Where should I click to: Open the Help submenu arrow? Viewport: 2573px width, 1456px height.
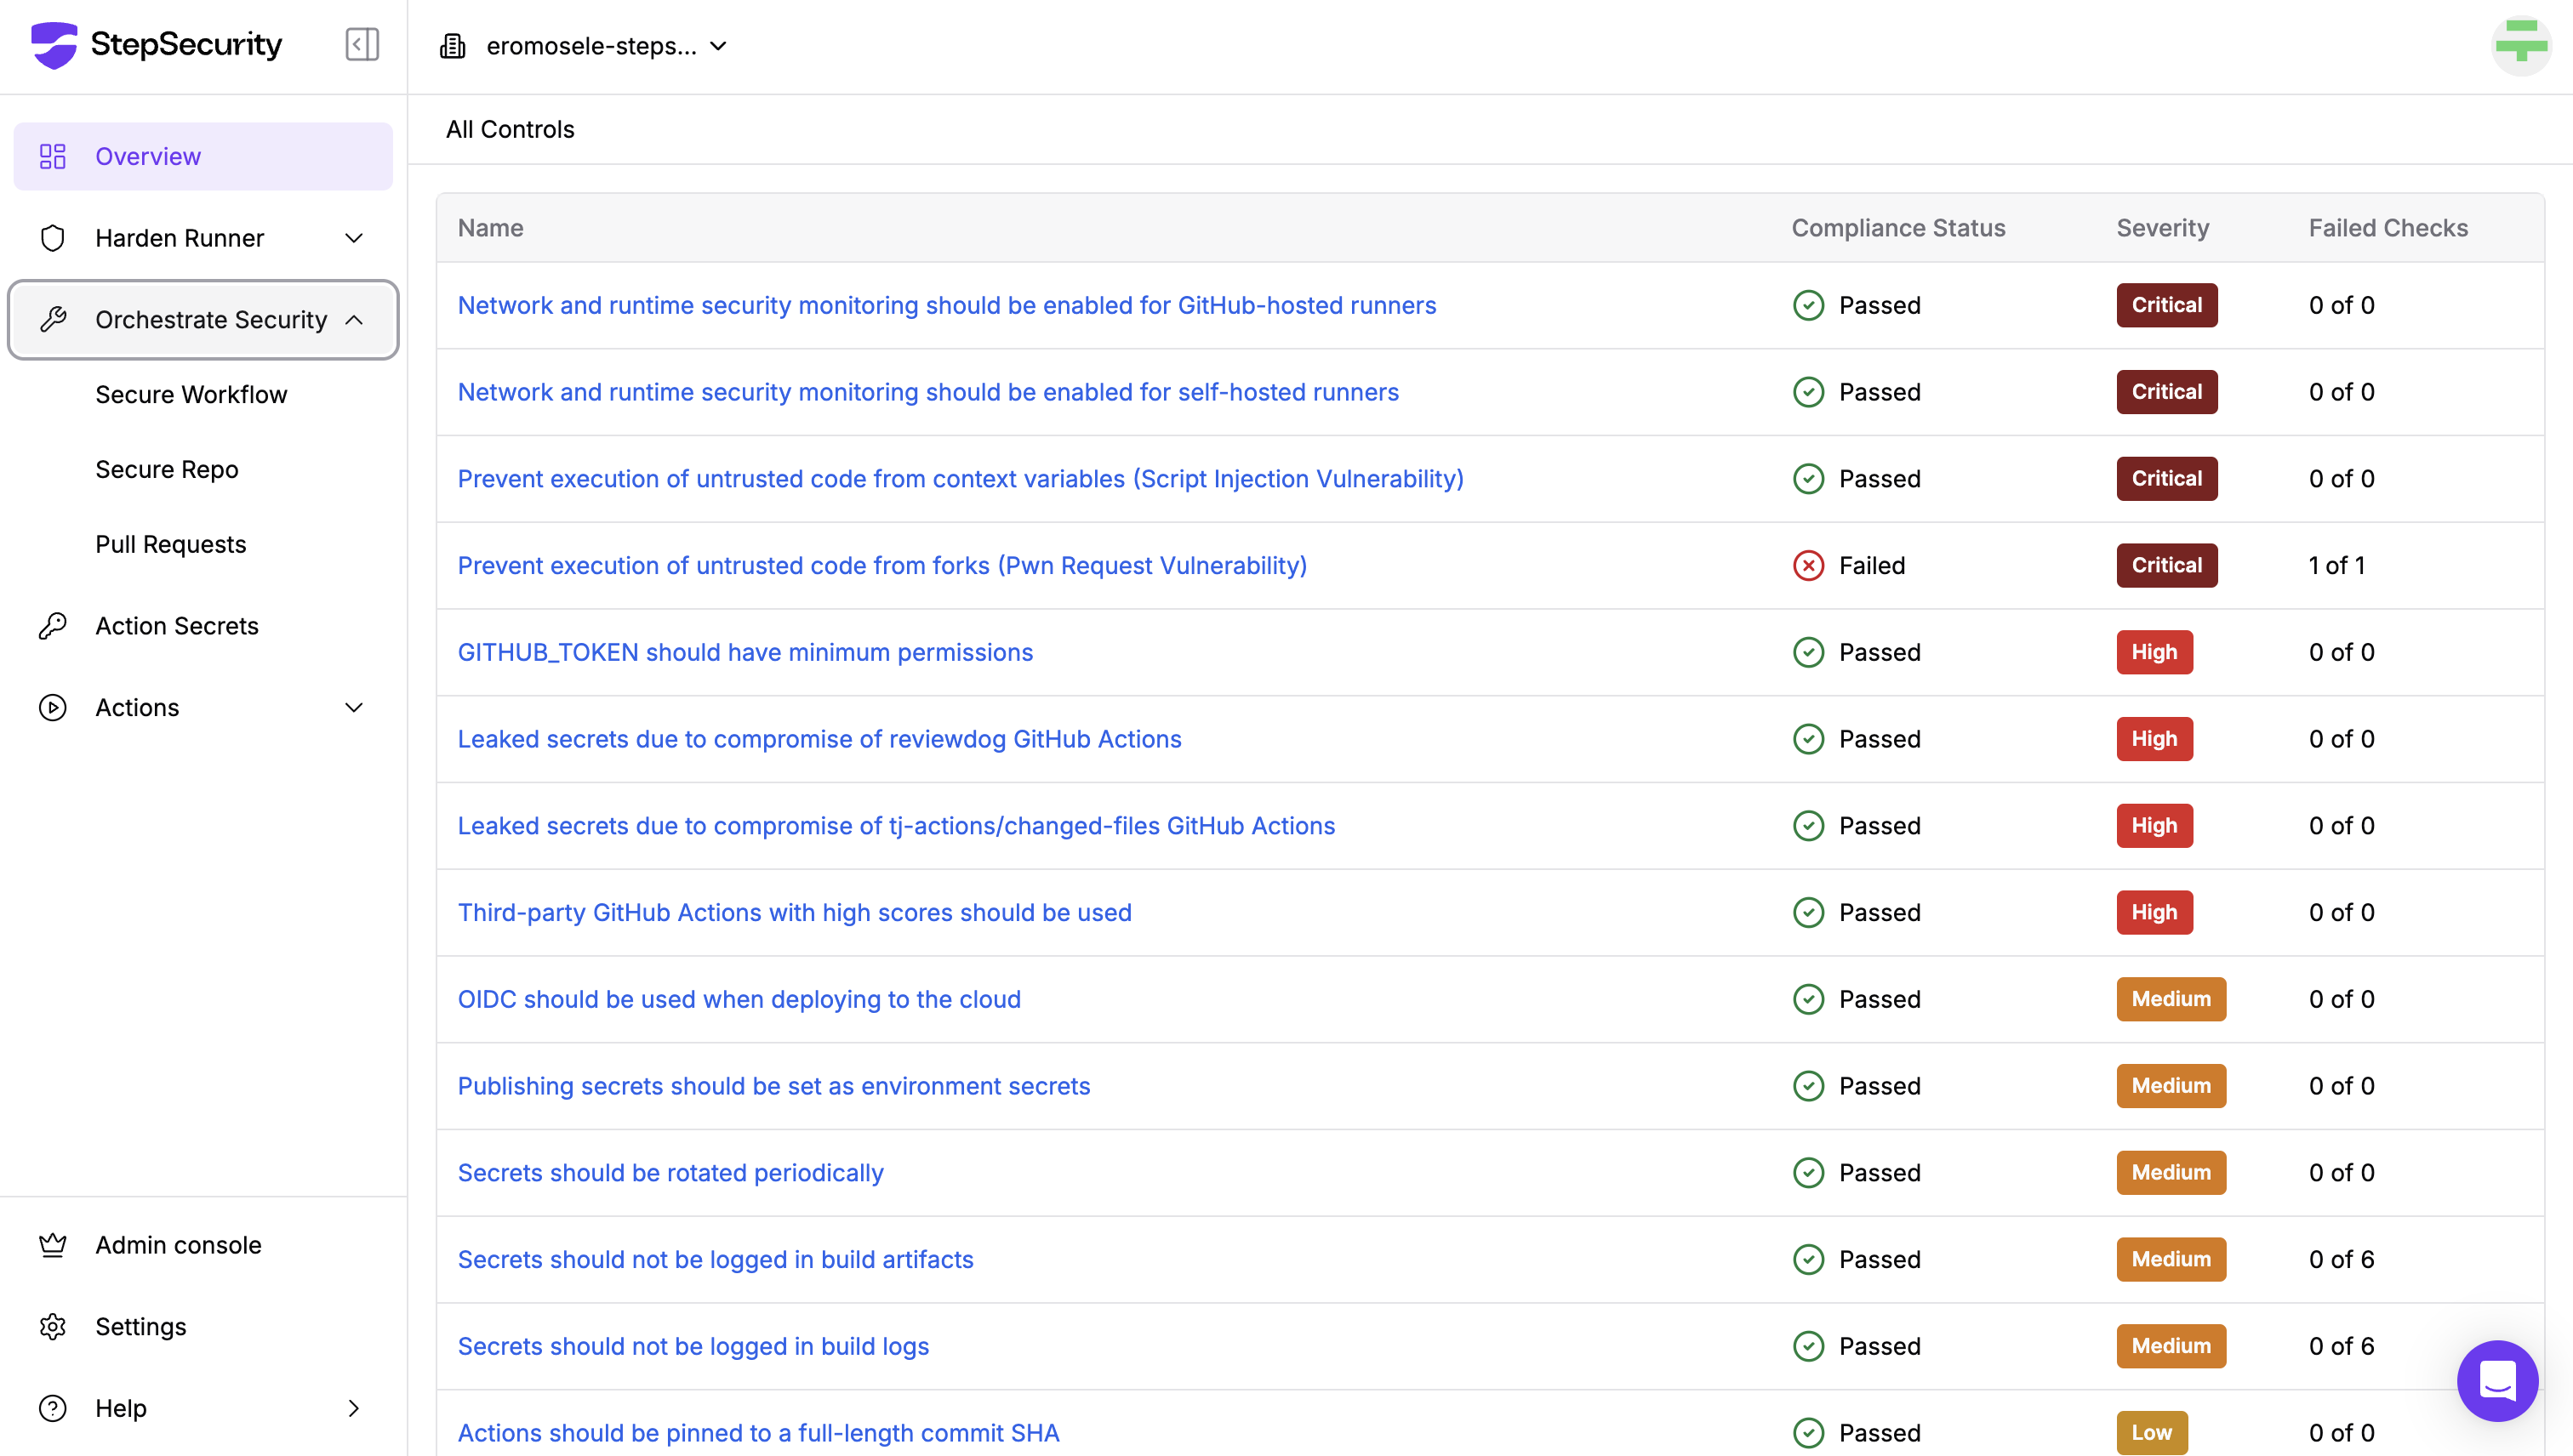[354, 1408]
